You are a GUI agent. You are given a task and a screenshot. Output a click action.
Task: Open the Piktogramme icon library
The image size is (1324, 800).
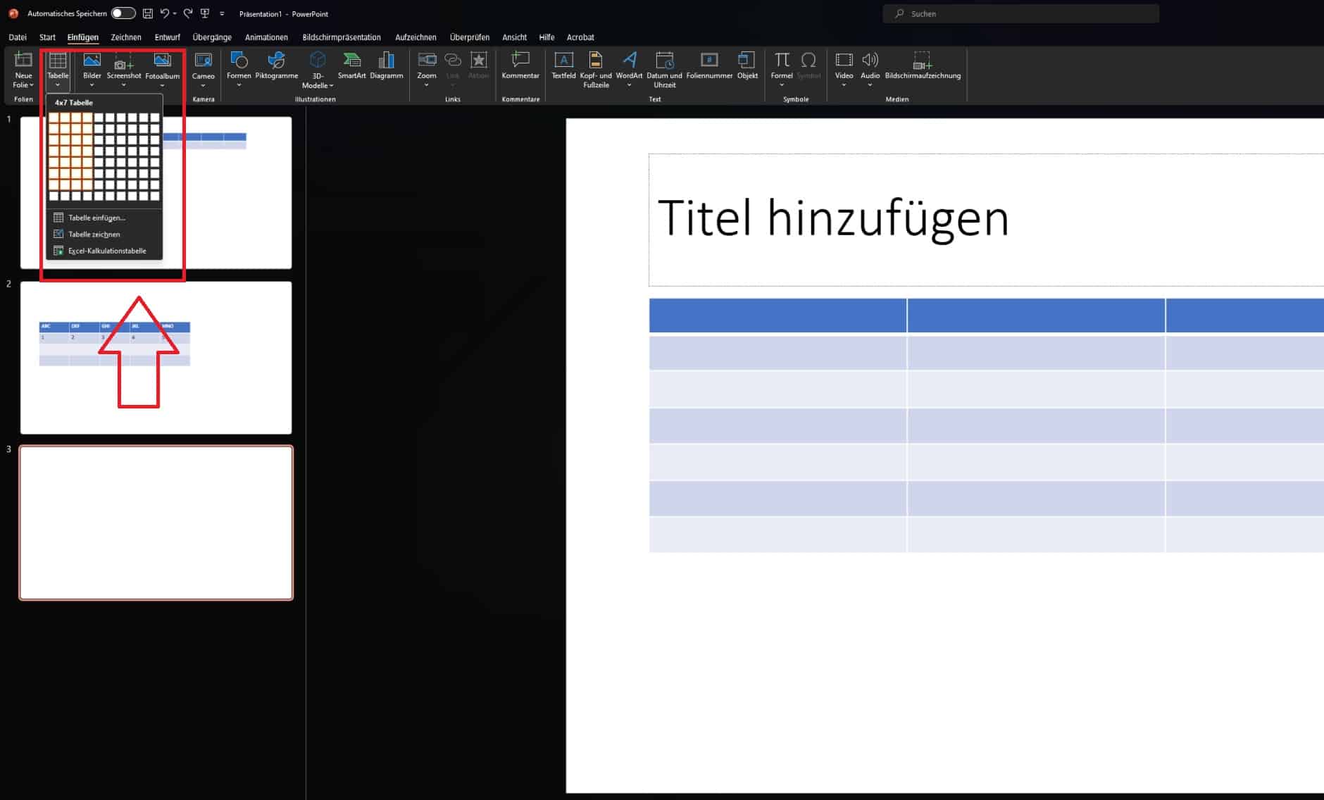[x=276, y=65]
